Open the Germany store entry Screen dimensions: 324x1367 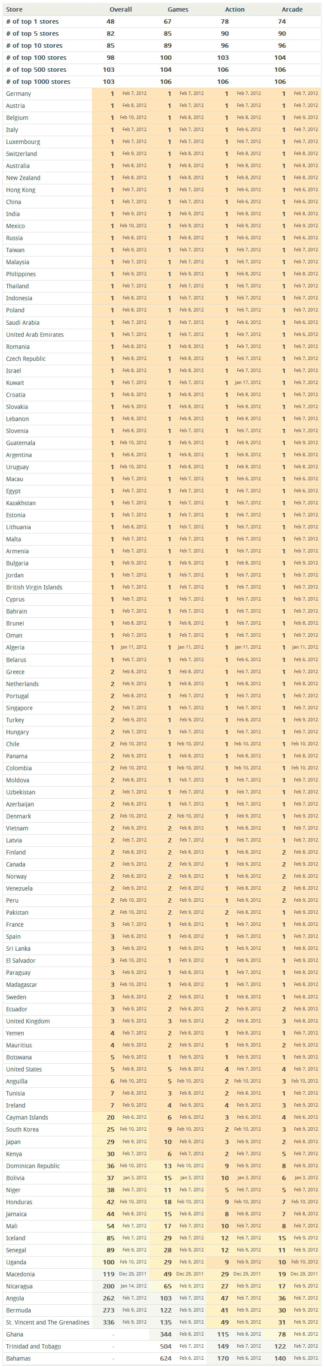(x=18, y=94)
